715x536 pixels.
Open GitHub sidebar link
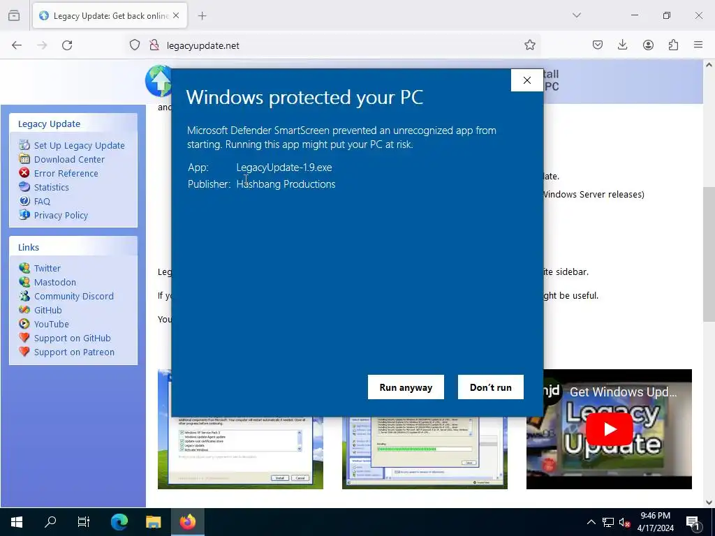[48, 311]
